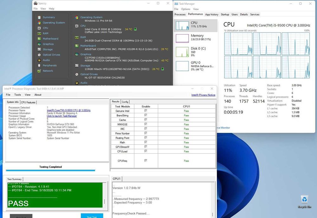317x218 pixels.
Task: Toggle IMC test checkbox
Action: click(x=146, y=129)
